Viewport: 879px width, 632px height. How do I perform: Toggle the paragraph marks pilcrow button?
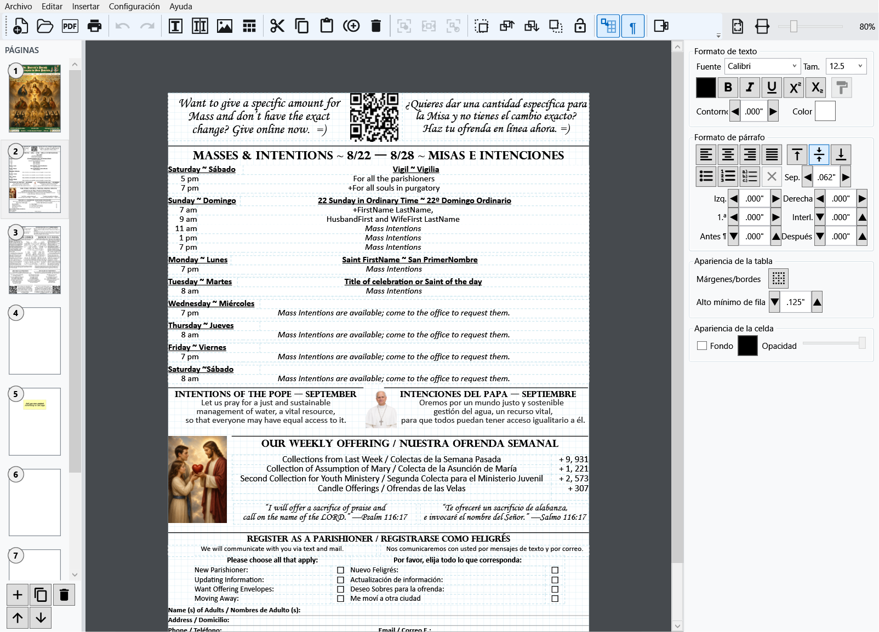coord(633,26)
